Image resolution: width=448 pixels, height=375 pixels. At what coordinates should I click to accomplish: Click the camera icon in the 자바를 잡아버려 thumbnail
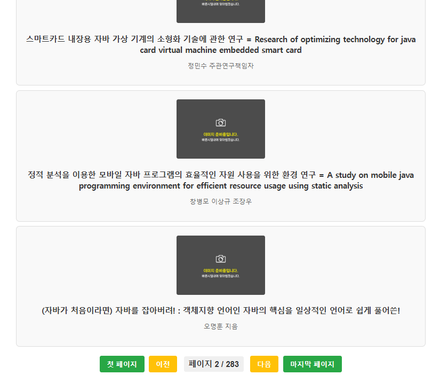point(221,259)
